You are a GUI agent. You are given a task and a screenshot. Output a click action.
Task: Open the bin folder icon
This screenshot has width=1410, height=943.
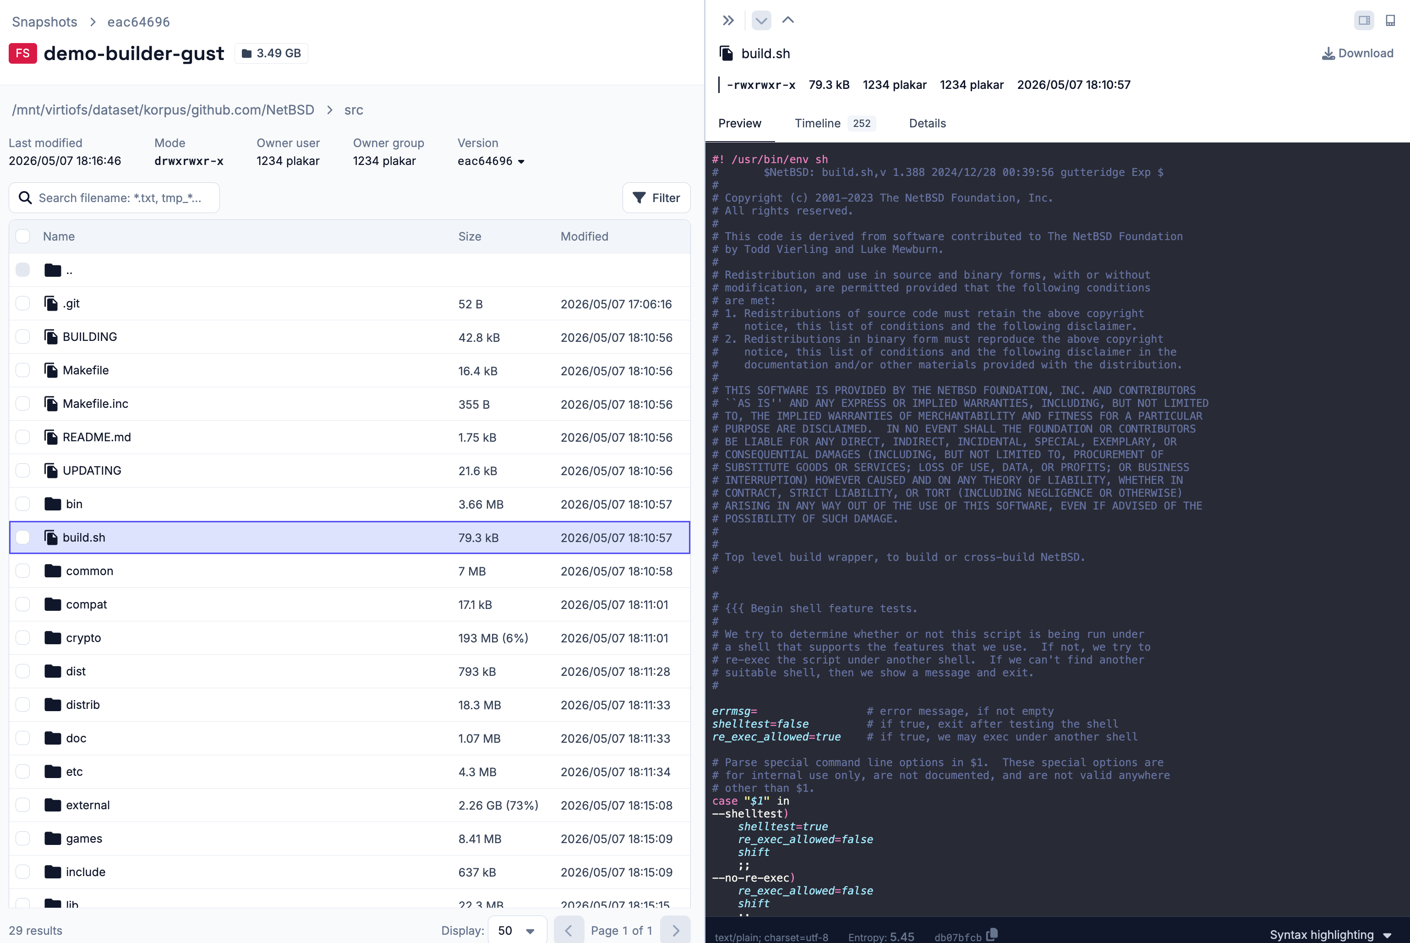(x=53, y=504)
